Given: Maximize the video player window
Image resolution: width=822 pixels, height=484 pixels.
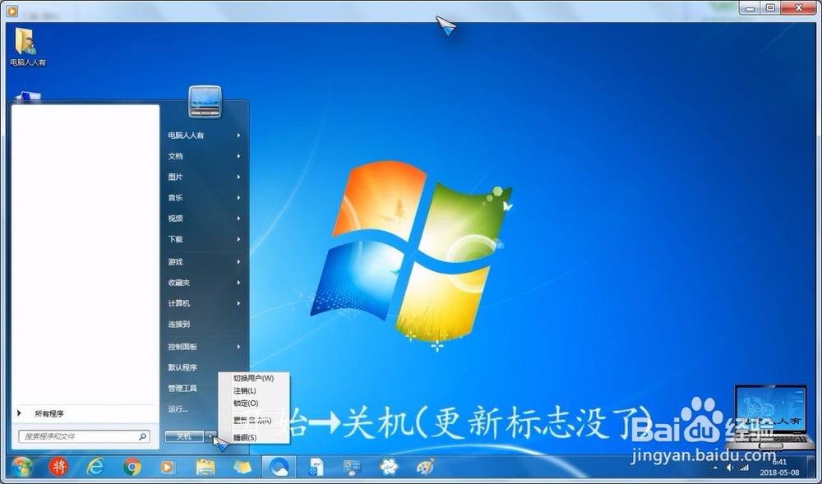Looking at the screenshot, I should tap(771, 7).
